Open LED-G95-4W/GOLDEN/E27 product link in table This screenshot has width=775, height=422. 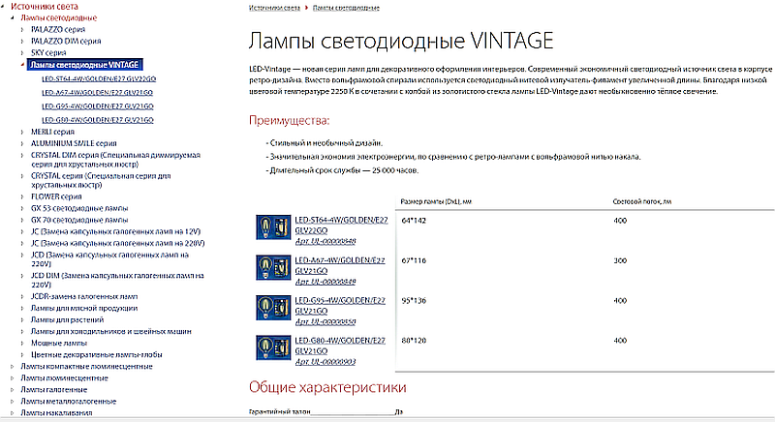point(340,306)
